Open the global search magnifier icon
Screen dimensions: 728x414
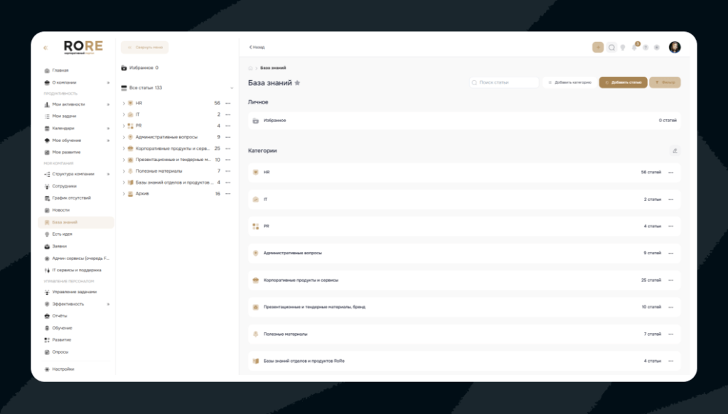pos(611,48)
